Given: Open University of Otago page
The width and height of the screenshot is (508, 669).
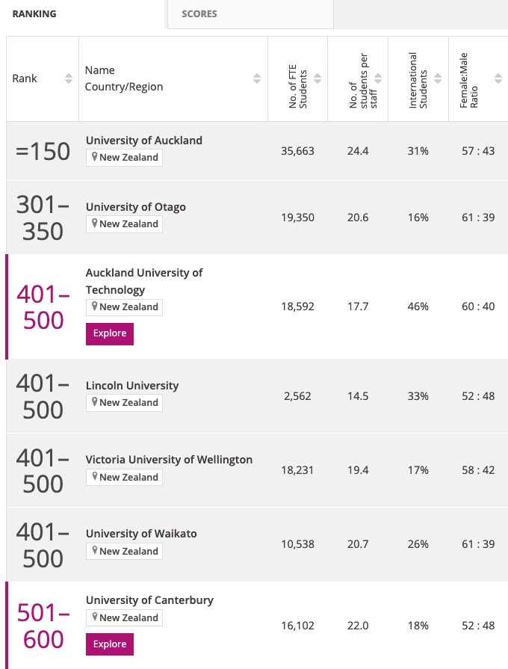Looking at the screenshot, I should point(136,207).
